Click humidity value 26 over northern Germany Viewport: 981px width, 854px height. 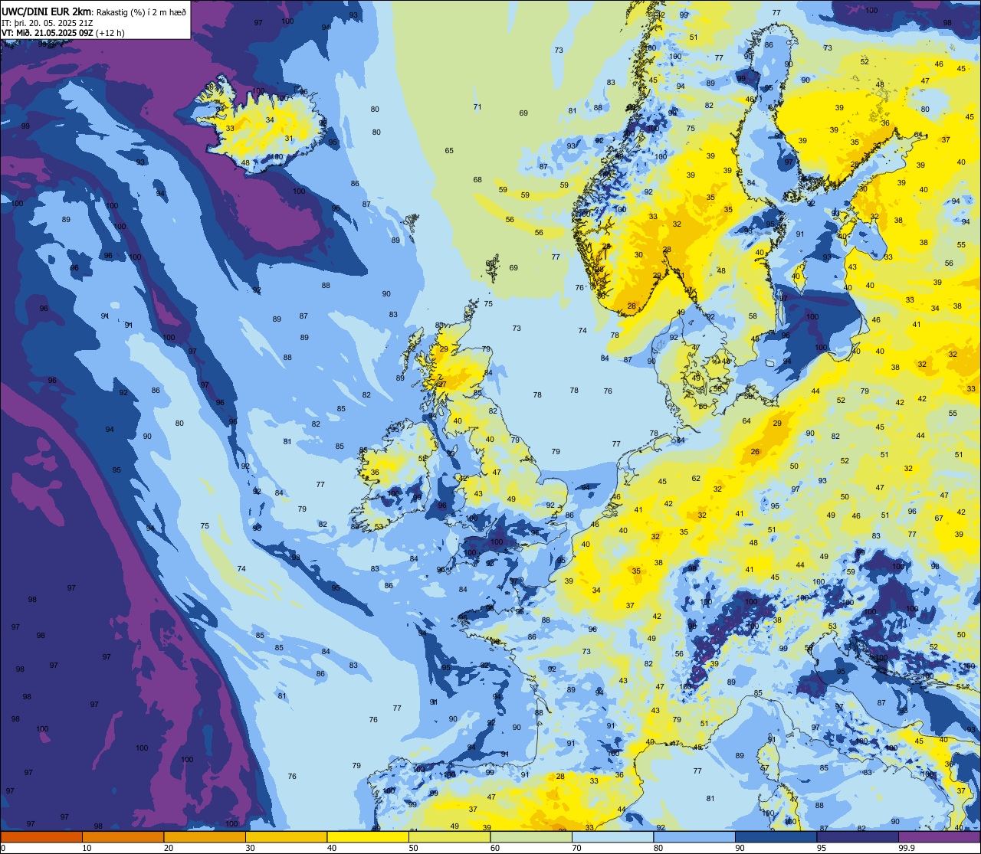click(755, 452)
